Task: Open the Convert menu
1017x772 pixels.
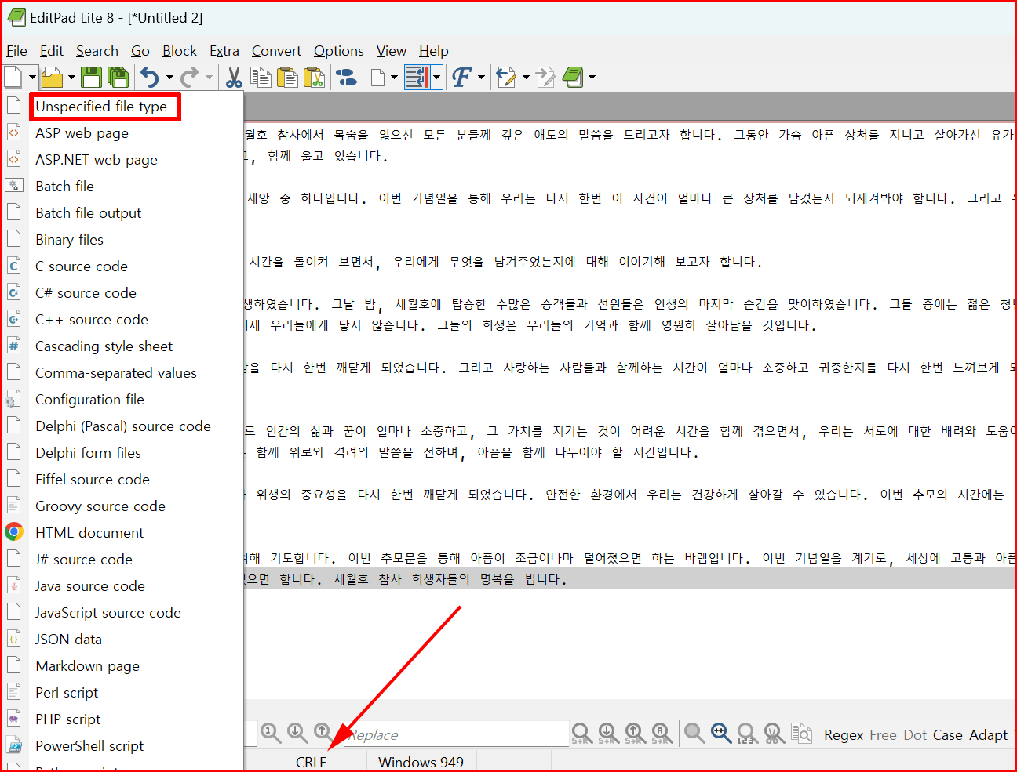Action: click(276, 51)
